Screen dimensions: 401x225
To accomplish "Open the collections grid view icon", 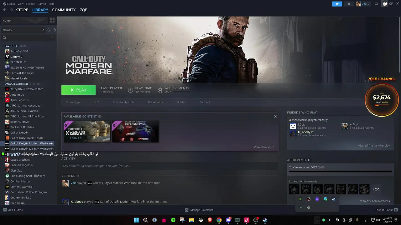I will click(x=52, y=20).
